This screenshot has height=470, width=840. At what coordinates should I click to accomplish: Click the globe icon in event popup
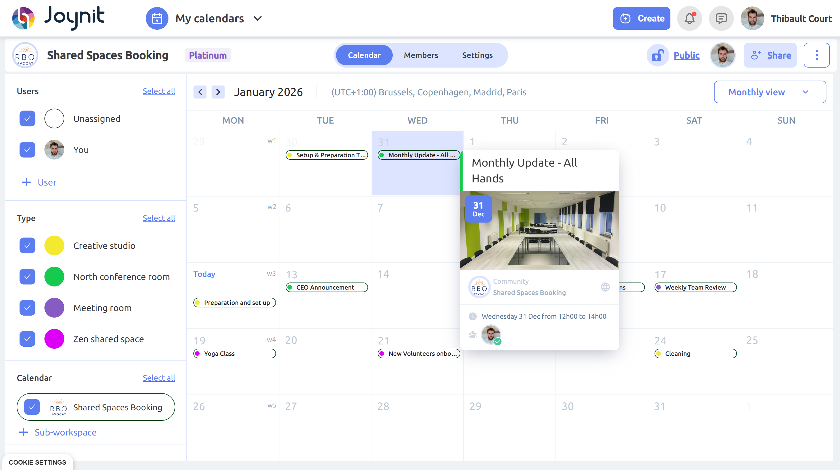(605, 287)
